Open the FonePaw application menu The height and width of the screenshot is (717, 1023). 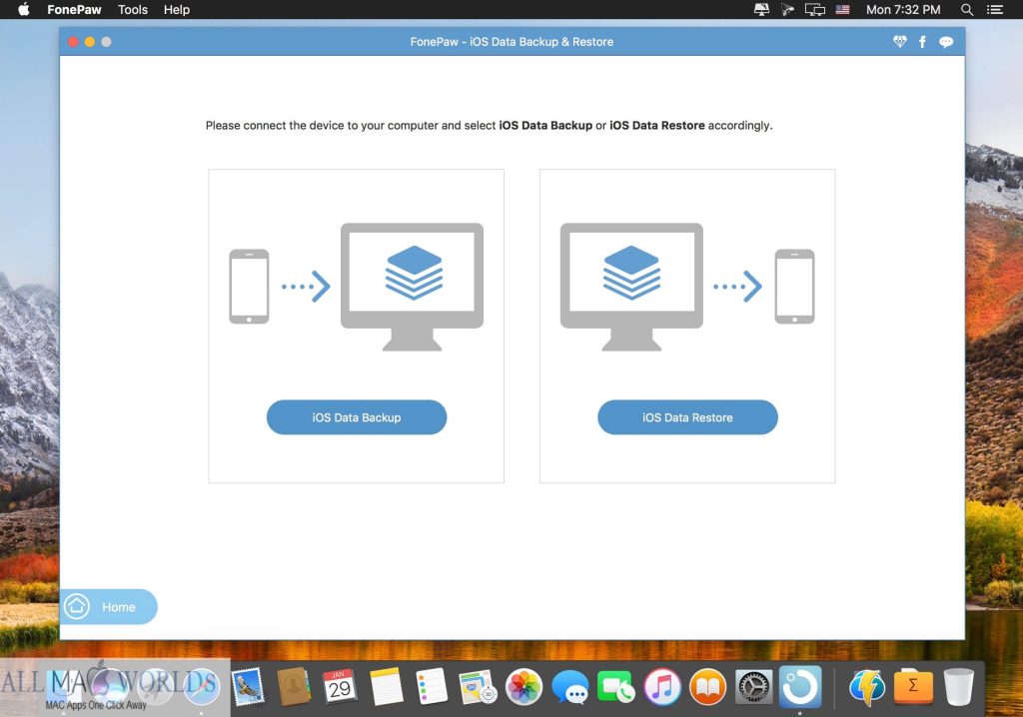pyautogui.click(x=74, y=10)
